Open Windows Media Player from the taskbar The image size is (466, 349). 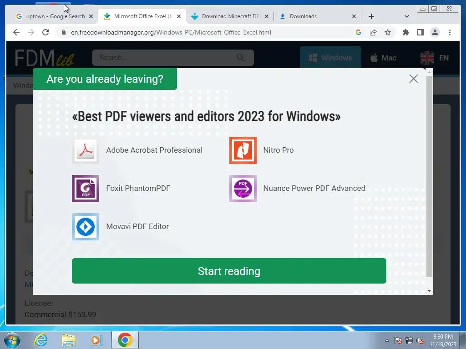point(96,340)
